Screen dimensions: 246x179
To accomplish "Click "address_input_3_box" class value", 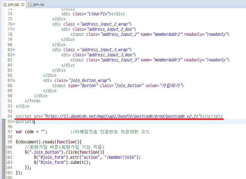I will click(111, 55).
